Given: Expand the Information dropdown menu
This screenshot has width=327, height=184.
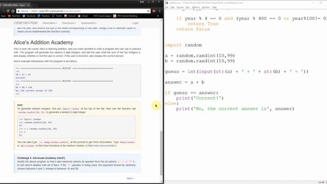Looking at the screenshot, I should pos(50,23).
